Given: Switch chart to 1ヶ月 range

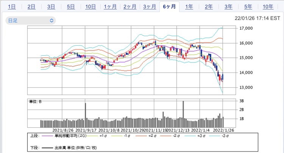Looking at the screenshot, I should [110, 7].
